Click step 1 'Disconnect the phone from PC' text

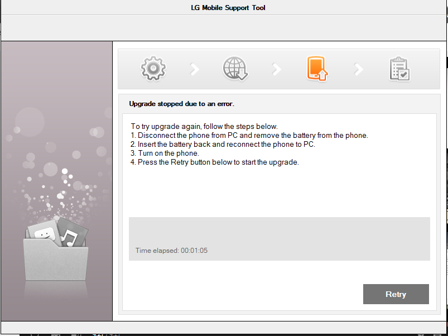pyautogui.click(x=249, y=135)
